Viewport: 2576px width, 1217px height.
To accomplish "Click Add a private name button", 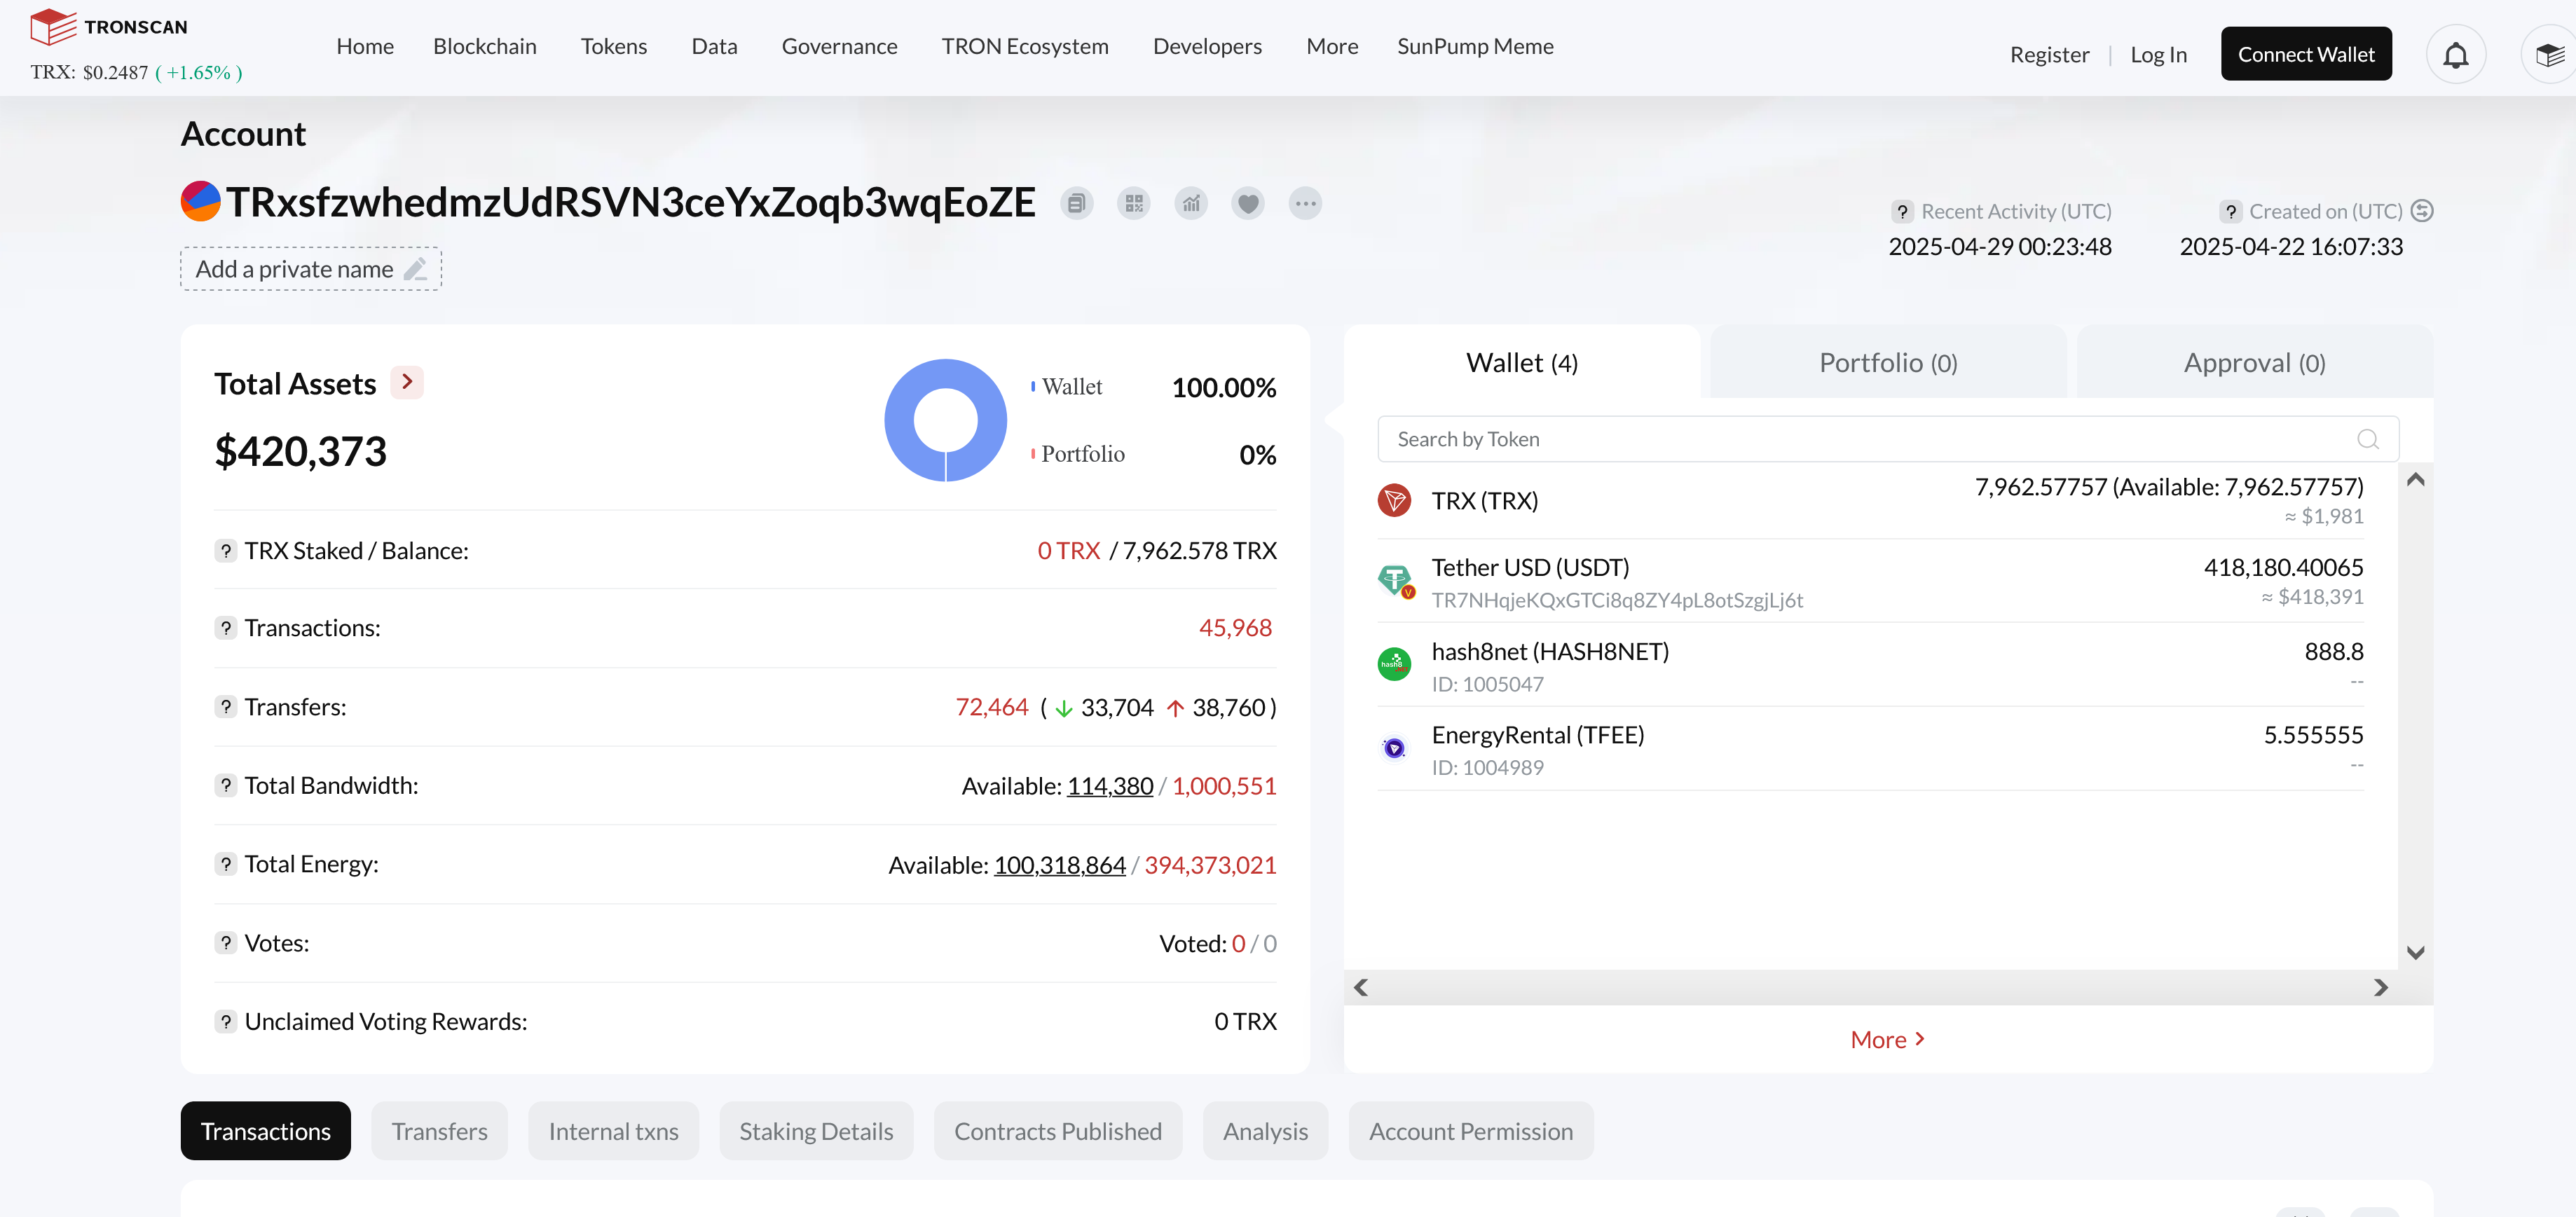I will [x=311, y=269].
